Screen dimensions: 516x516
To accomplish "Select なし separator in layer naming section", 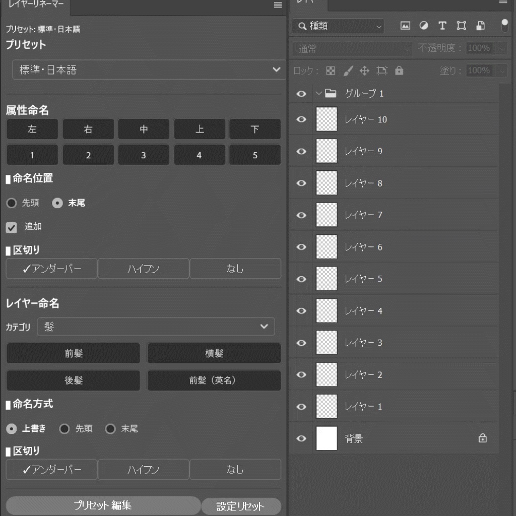I will pyautogui.click(x=235, y=470).
